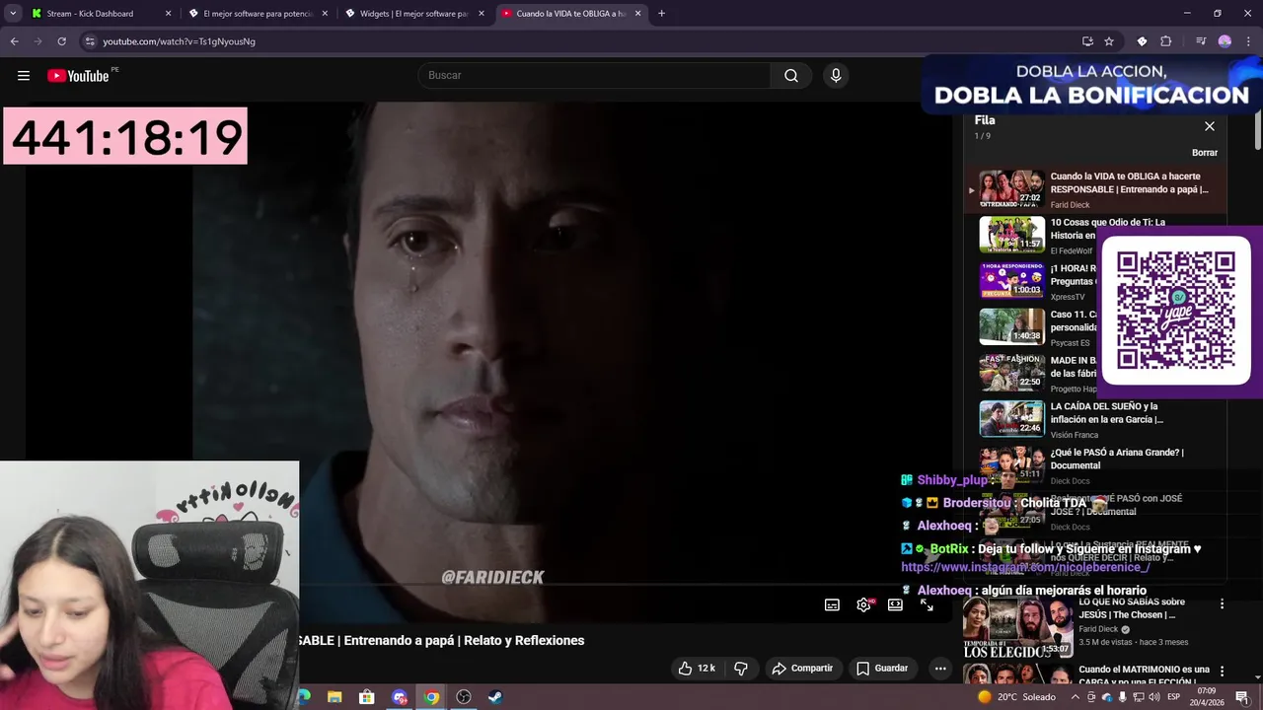
Task: Open notification center in taskbar
Action: coord(1242,697)
